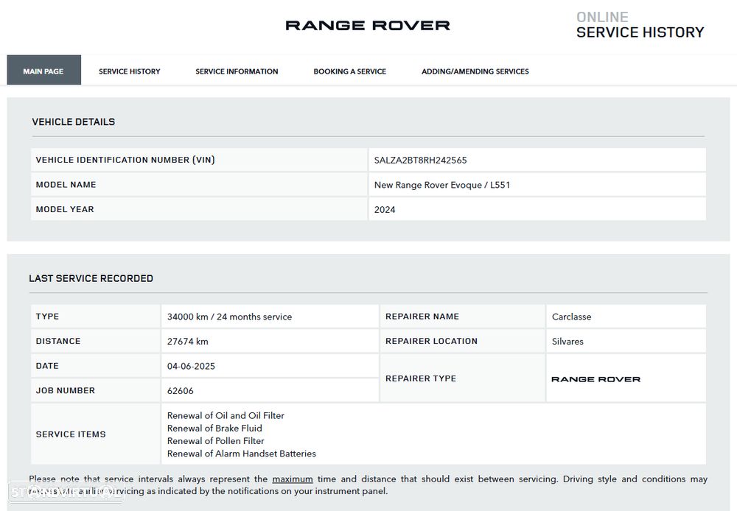Click the Repairer Type label
The image size is (737, 511).
pos(421,378)
